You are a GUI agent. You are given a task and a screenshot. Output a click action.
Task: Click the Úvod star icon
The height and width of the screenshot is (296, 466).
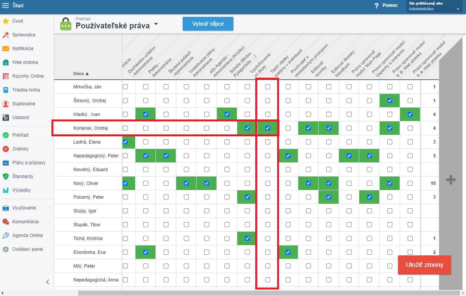point(6,21)
